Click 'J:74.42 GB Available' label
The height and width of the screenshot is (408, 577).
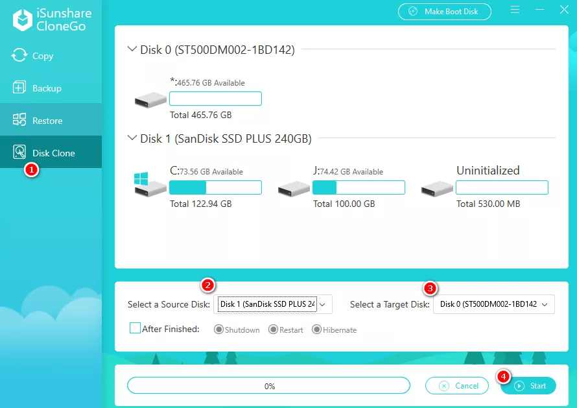click(x=348, y=171)
